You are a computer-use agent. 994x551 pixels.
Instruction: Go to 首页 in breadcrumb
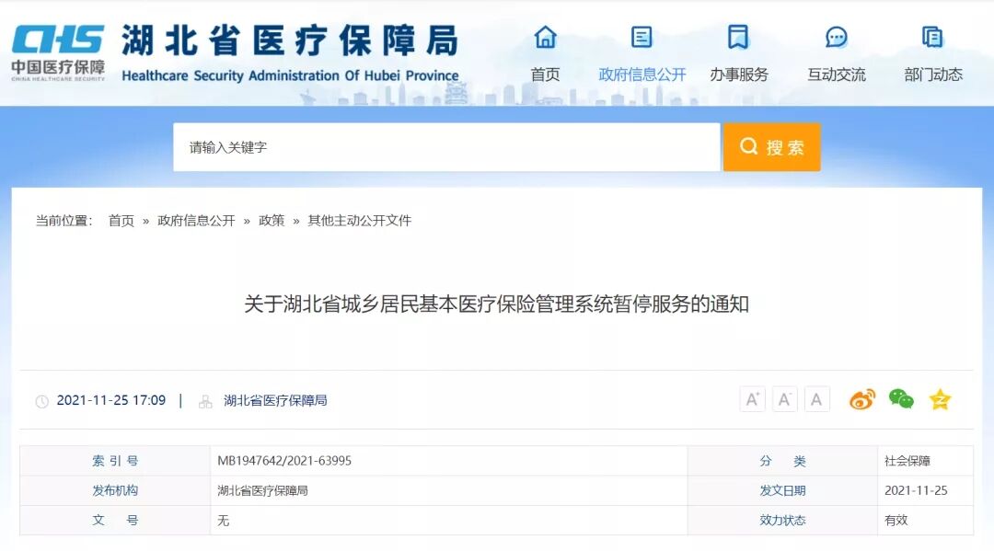(x=121, y=221)
